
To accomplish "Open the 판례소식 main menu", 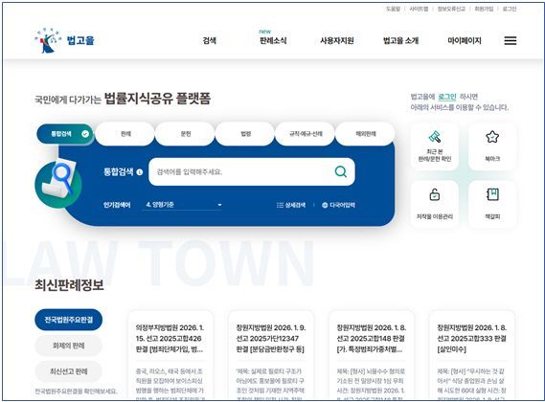I will point(273,40).
